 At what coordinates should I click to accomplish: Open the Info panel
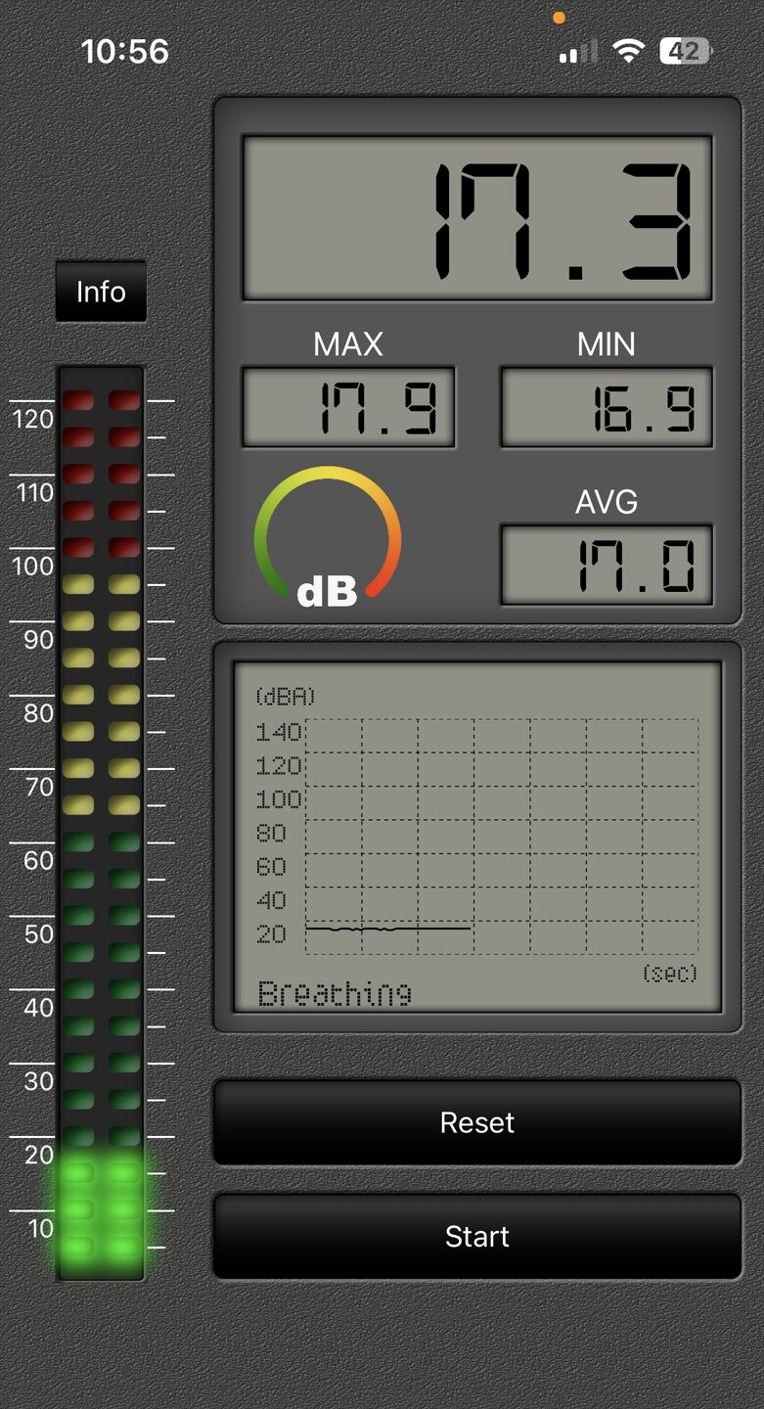(101, 292)
